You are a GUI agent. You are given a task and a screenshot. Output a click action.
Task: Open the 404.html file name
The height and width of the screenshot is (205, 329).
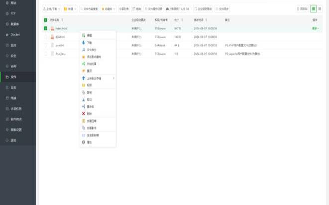coord(60,37)
